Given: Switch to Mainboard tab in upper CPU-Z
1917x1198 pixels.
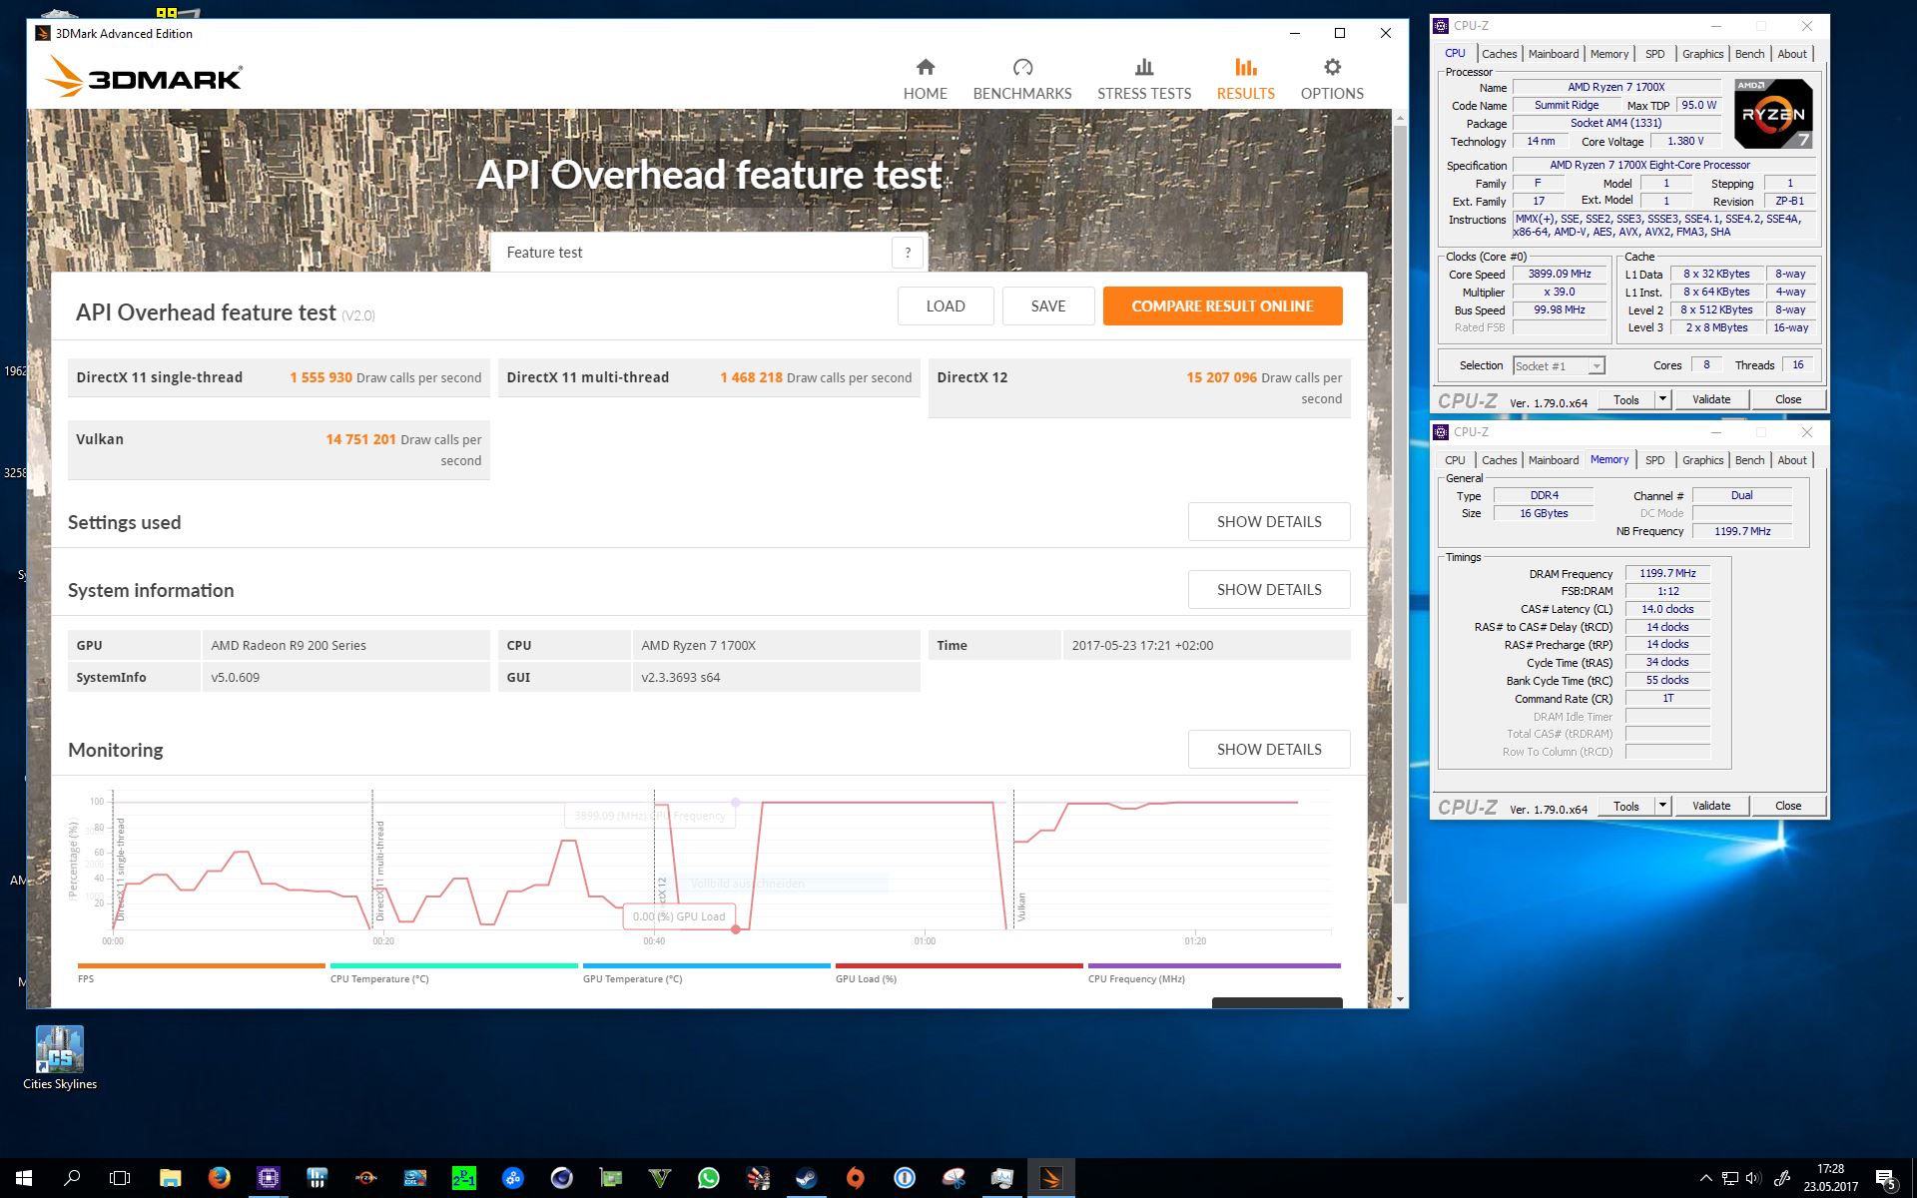Looking at the screenshot, I should [1553, 54].
